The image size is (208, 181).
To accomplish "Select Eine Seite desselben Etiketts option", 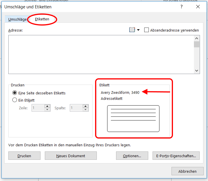I will [15, 93].
